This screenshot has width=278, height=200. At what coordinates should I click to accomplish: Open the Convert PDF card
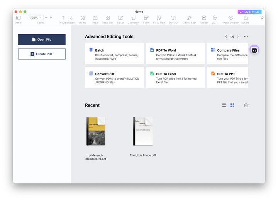(115, 77)
